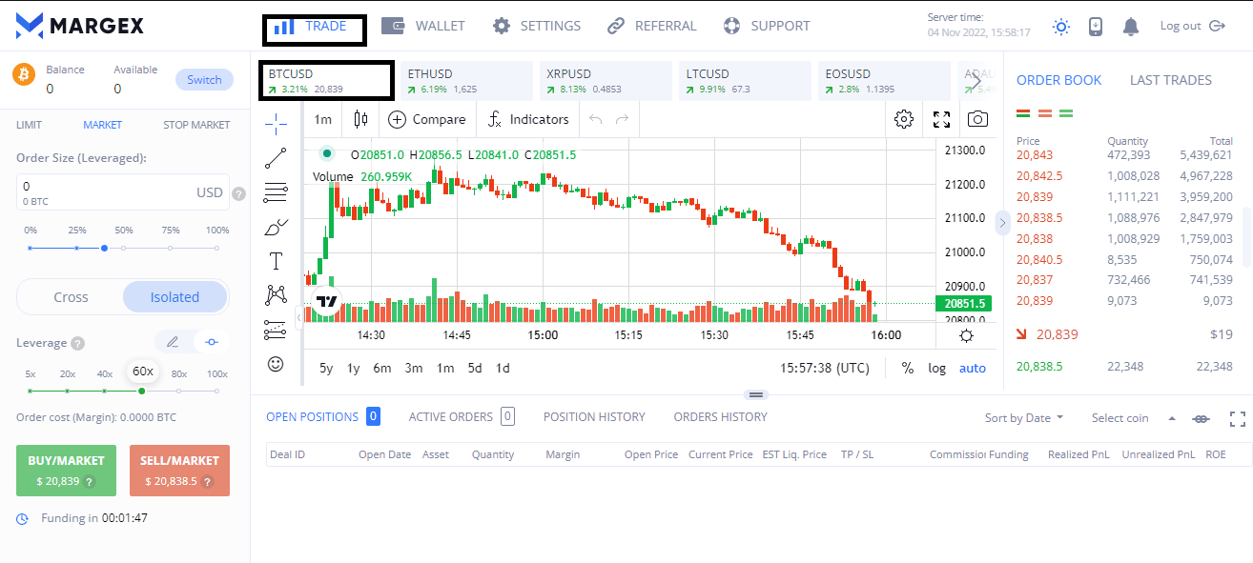This screenshot has height=563, width=1253.
Task: Open the Position History tab
Action: (x=594, y=416)
